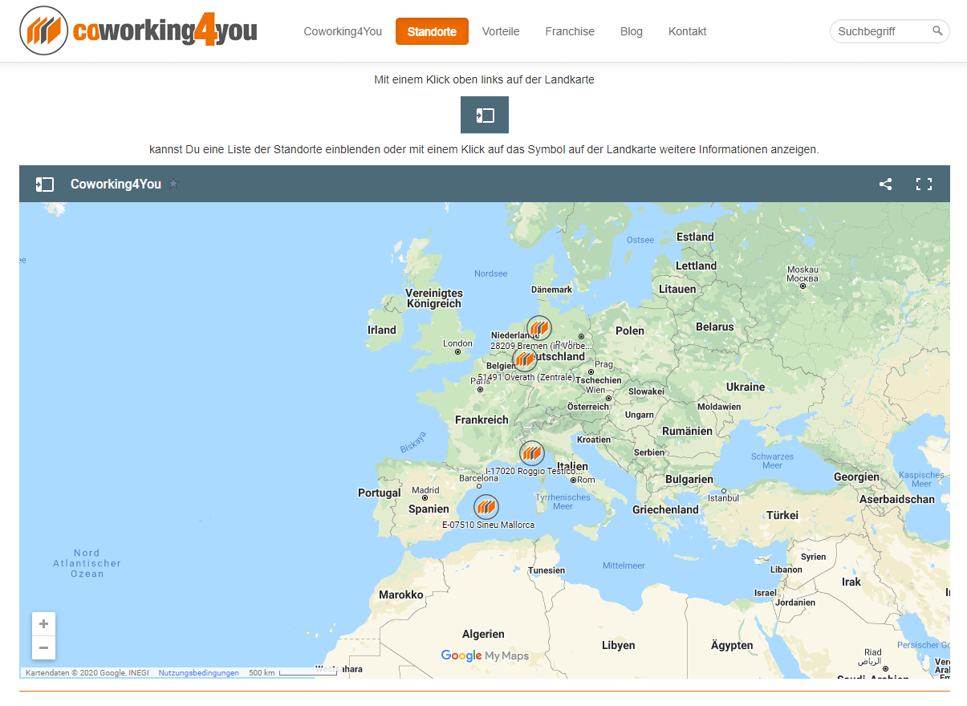This screenshot has width=967, height=706.
Task: Open the Standorte tab
Action: point(432,32)
